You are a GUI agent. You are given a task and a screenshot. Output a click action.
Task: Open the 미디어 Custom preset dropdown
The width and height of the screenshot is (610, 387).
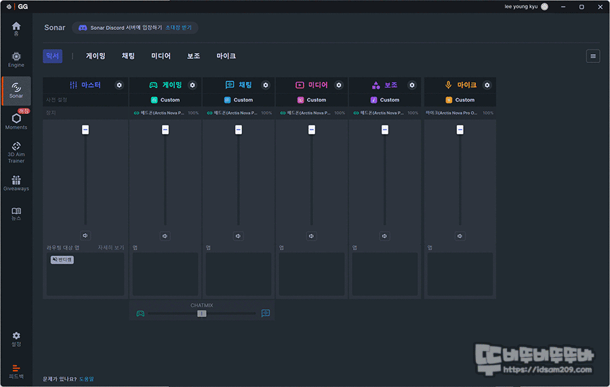[x=312, y=100]
